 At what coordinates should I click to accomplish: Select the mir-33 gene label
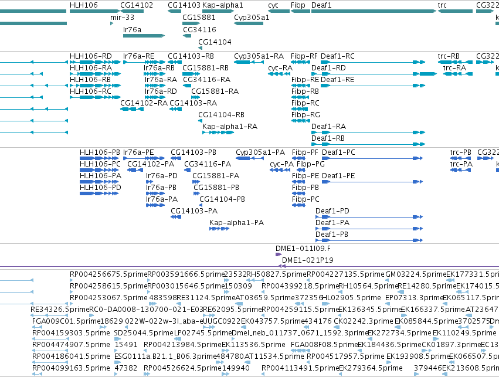click(122, 17)
